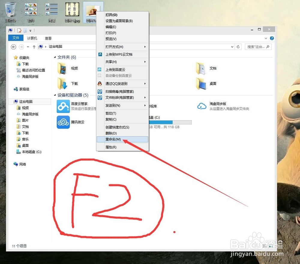The height and width of the screenshot is (264, 300).
Task: Collapse the 设备和驱动器 (5) group
Action: (55, 95)
